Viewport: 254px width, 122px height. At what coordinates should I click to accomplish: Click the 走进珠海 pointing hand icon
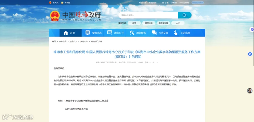[x=176, y=33]
